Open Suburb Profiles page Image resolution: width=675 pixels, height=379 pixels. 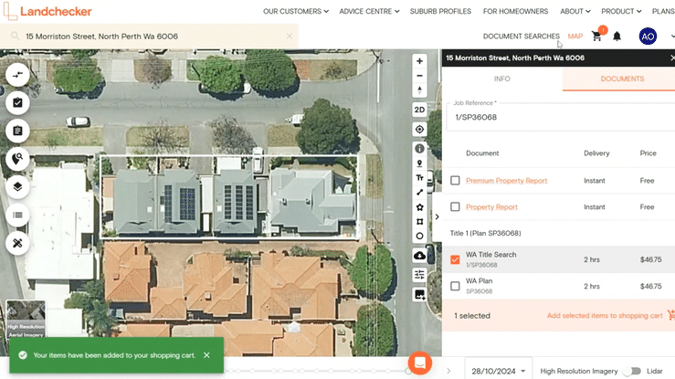tap(440, 11)
